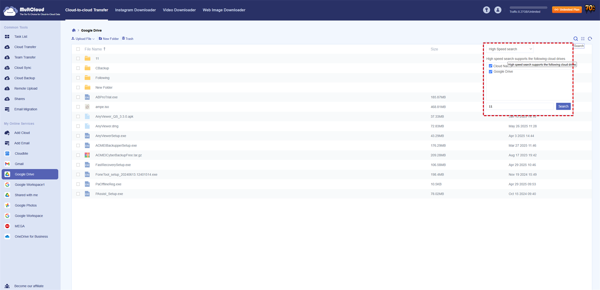Screen dimensions: 600x290
Task: Click the OneDrive for Business icon
Action: tap(7, 237)
